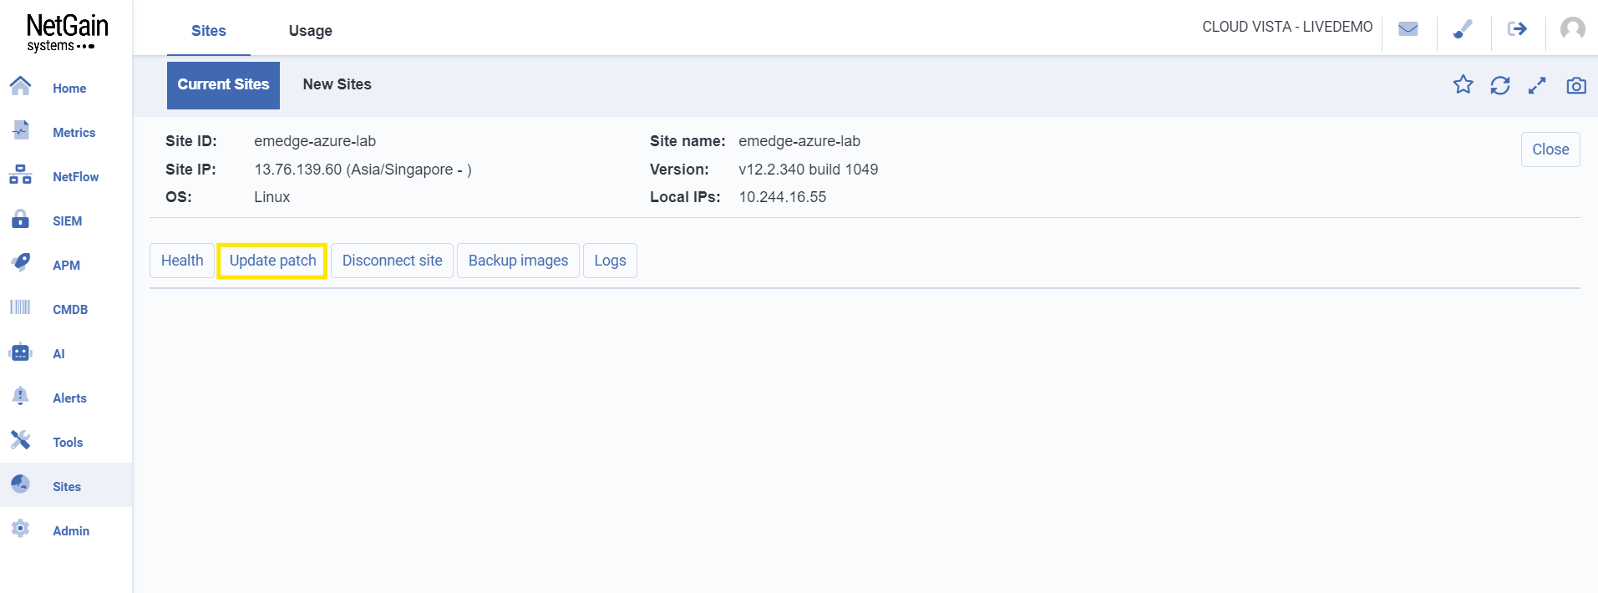
Task: Click the Sites label in sidebar
Action: click(x=67, y=487)
